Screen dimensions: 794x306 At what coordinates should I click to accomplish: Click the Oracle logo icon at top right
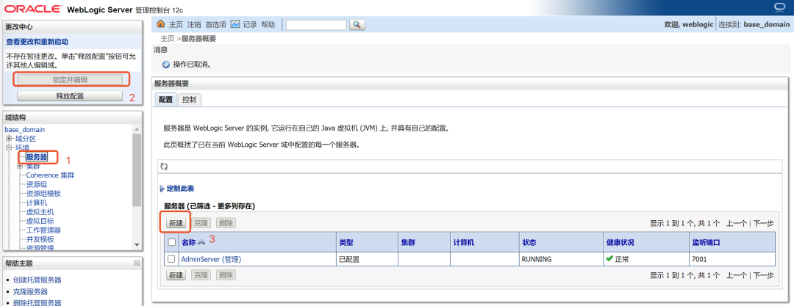coord(779,6)
